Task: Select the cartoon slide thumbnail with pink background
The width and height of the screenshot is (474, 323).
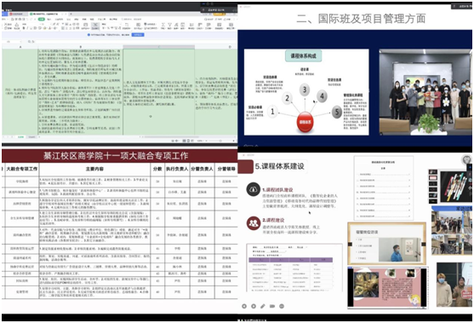Action: click(387, 287)
